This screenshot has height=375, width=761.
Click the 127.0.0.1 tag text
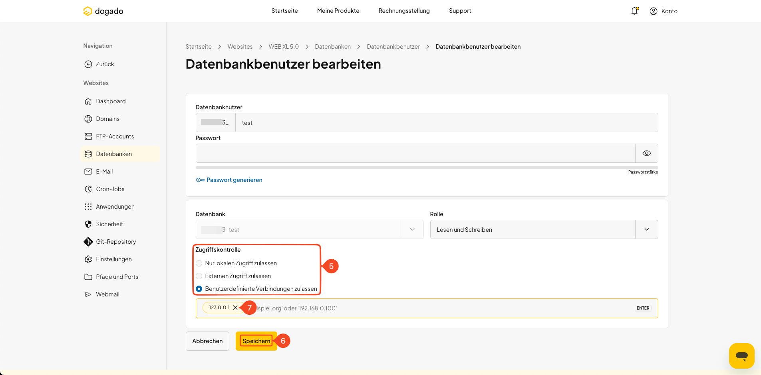[219, 308]
